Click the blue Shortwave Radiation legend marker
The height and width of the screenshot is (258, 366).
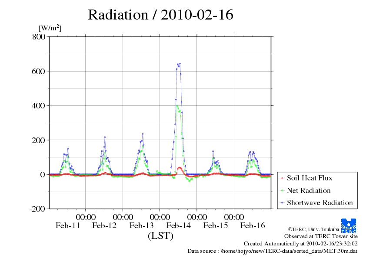[283, 203]
